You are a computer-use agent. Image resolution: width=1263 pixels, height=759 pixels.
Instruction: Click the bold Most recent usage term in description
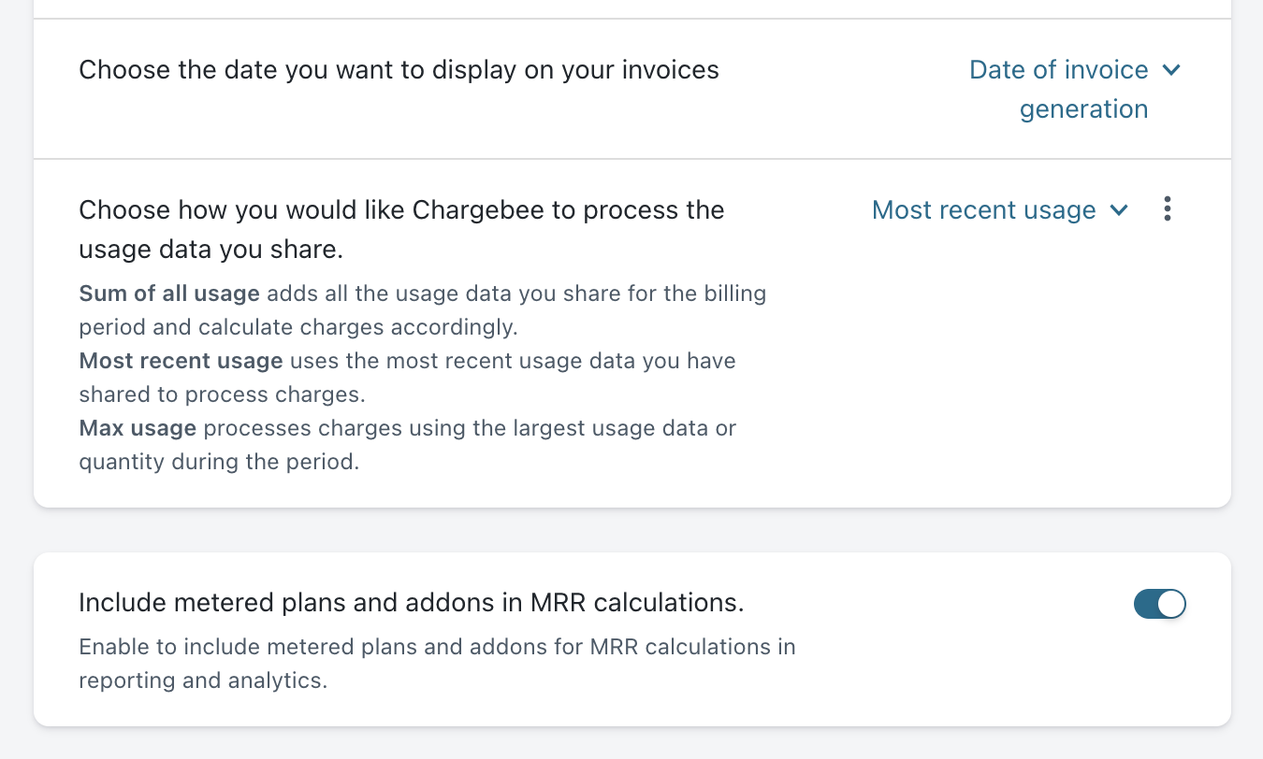181,361
